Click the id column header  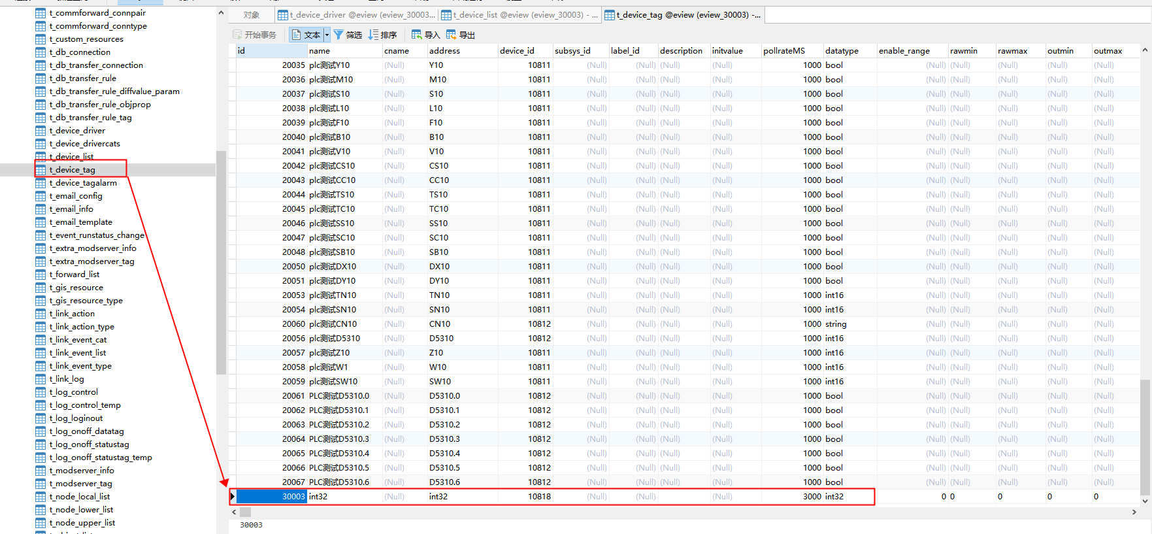point(271,50)
